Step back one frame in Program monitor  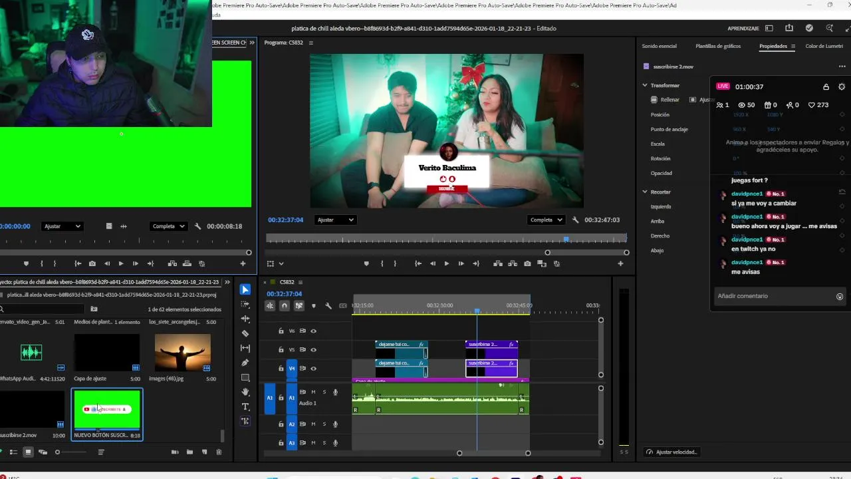coord(432,263)
